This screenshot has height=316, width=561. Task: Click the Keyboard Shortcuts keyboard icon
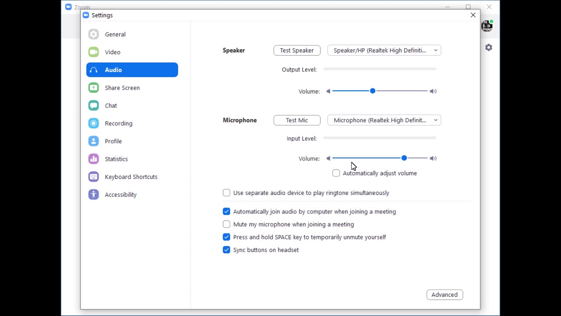click(93, 177)
